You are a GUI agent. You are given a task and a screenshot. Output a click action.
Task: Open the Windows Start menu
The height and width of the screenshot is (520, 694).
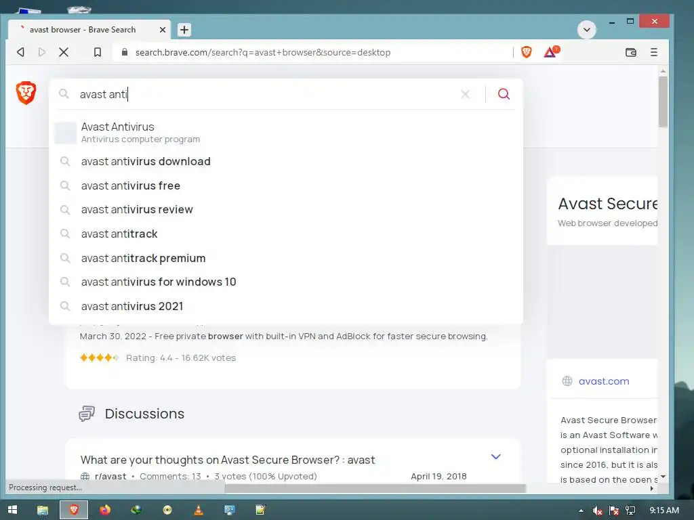[x=12, y=510]
